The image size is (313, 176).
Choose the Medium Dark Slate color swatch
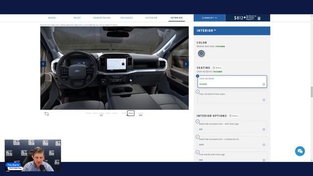tap(201, 53)
